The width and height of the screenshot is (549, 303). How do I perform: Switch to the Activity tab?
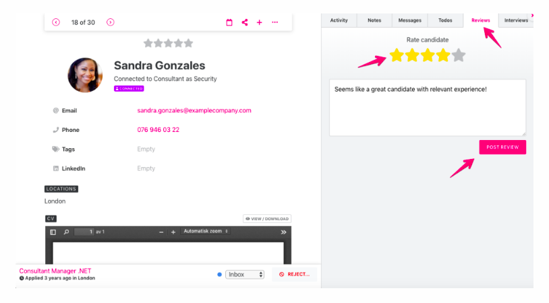[x=339, y=20]
